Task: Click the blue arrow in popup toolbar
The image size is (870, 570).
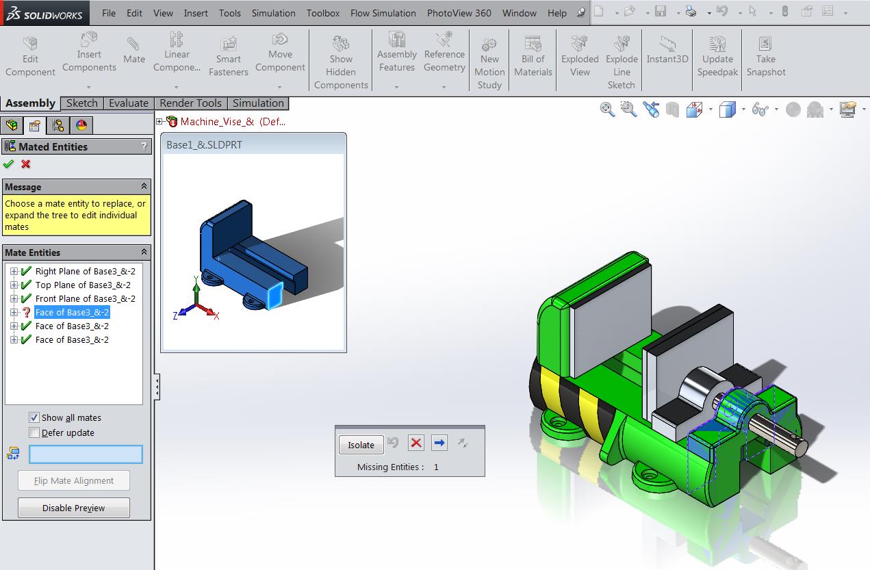Action: 439,443
